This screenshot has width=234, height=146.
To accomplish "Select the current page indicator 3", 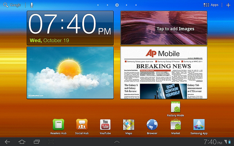I will tap(117, 5).
